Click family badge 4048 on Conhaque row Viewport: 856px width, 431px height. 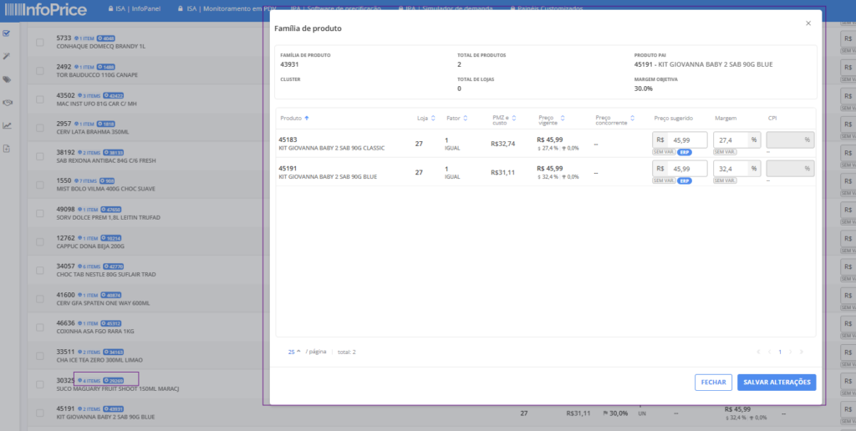pos(106,38)
